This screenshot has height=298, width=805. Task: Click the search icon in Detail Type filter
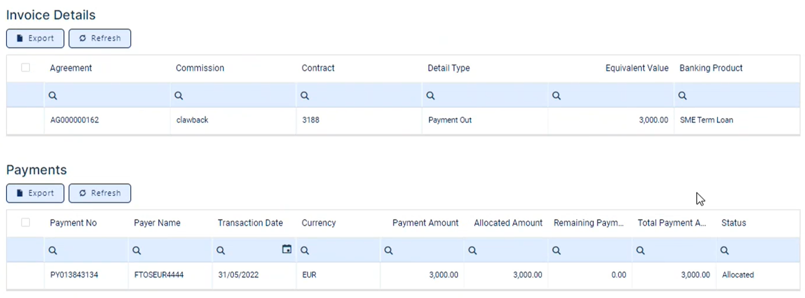431,96
